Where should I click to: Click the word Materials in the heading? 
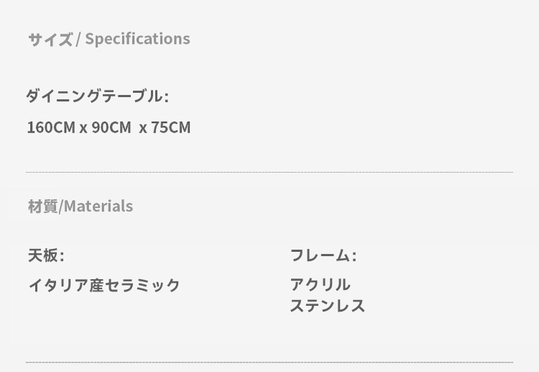(x=98, y=206)
